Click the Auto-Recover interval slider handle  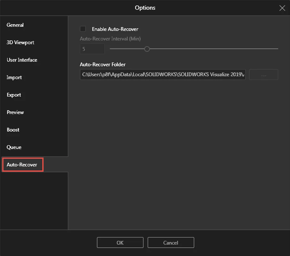click(147, 49)
